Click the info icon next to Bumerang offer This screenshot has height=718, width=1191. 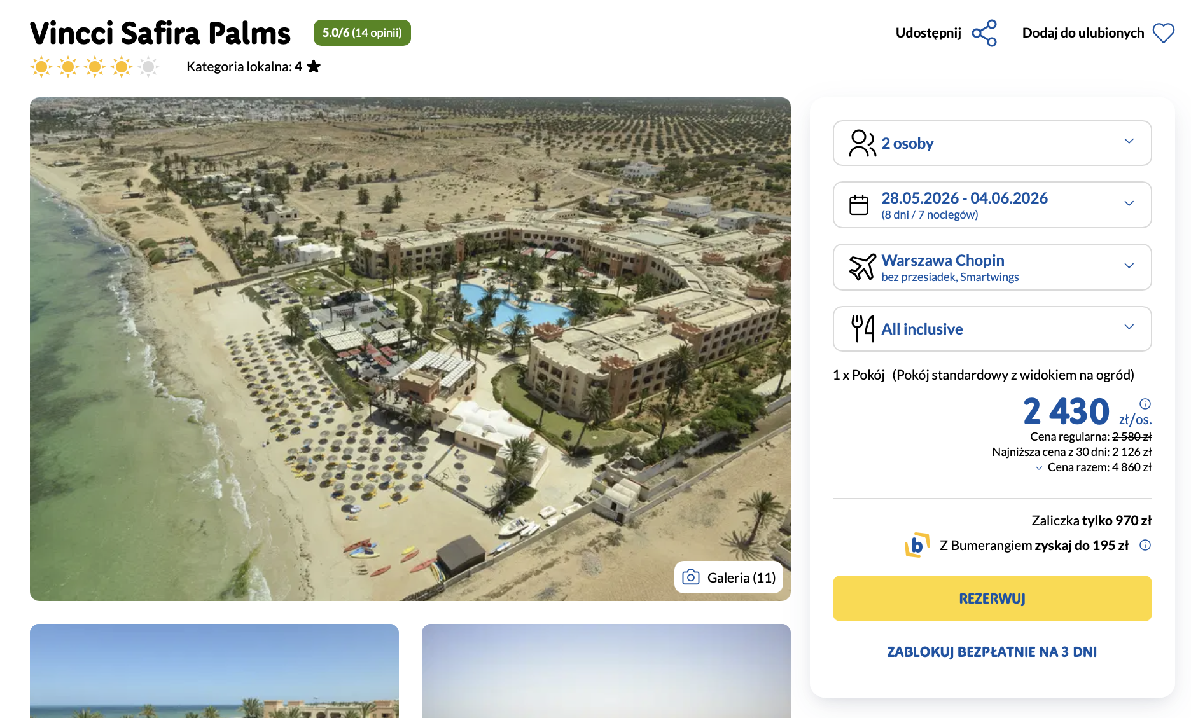coord(1145,545)
